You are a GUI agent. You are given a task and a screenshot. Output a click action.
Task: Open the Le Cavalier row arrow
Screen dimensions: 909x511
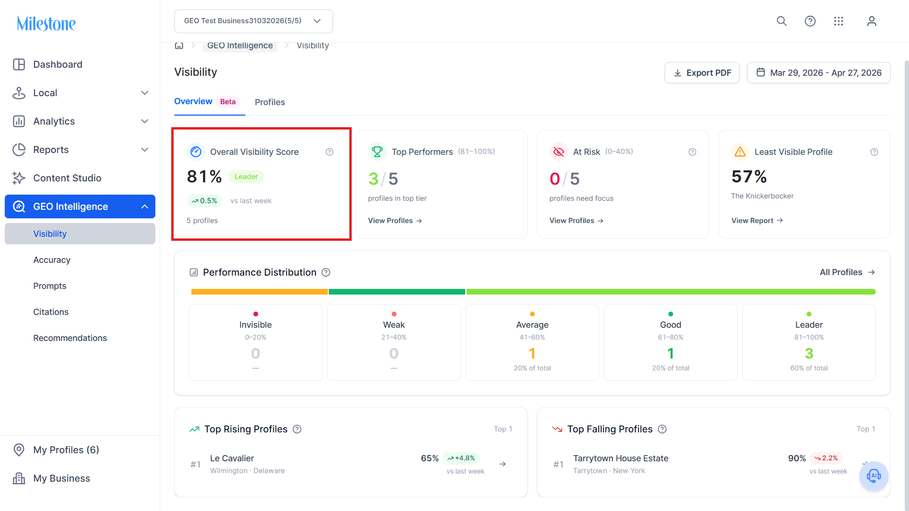point(503,464)
